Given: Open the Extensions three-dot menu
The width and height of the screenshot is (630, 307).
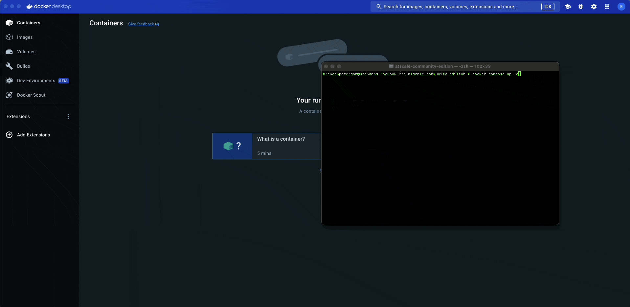Looking at the screenshot, I should coord(68,116).
